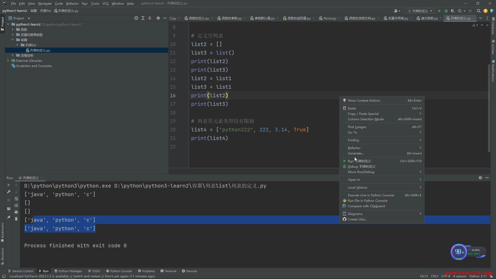The image size is (496, 279).
Task: Toggle soft-wrap in Run console
Action: coord(16,199)
